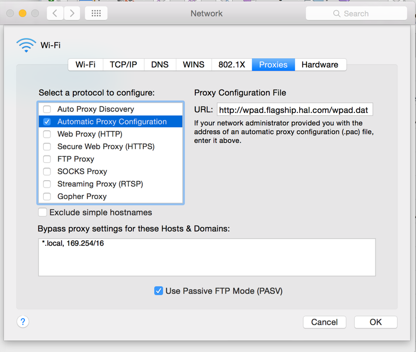The image size is (416, 352).
Task: Enable Auto Proxy Discovery checkbox
Action: tap(47, 109)
